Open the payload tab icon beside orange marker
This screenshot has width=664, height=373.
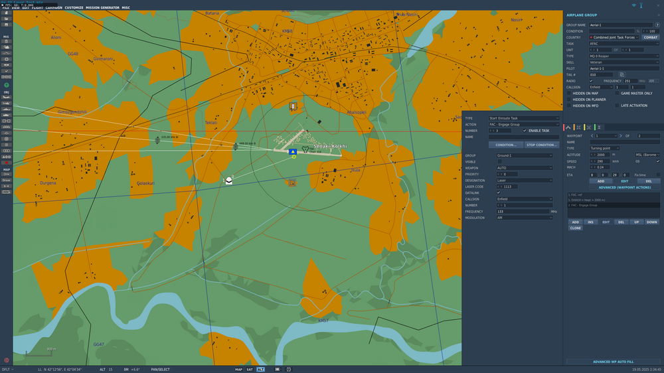pos(578,127)
